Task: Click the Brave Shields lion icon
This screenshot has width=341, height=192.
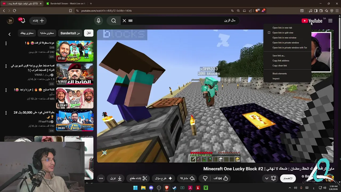Action: [x=257, y=11]
